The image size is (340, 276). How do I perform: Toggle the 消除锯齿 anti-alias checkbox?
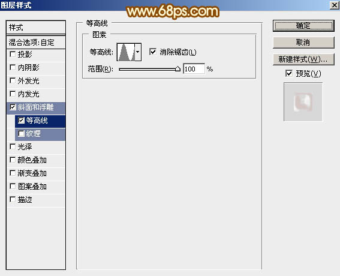coord(153,52)
